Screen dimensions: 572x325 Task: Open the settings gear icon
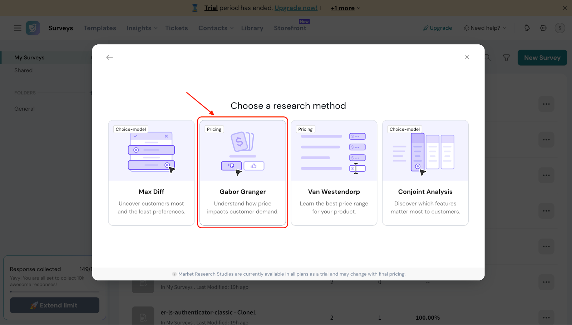[x=543, y=28]
